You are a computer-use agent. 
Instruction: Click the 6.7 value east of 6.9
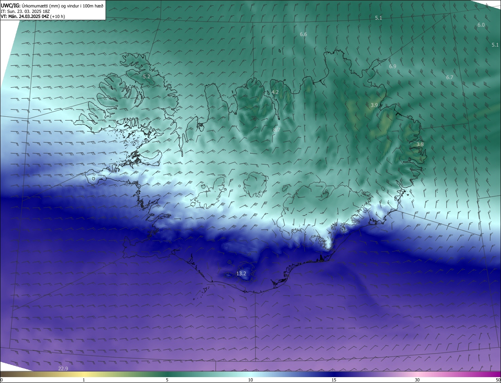click(449, 78)
